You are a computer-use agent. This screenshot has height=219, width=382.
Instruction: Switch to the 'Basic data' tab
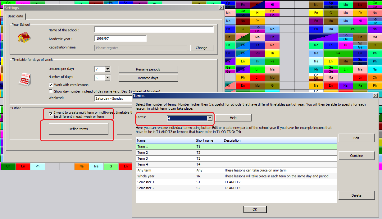(x=16, y=16)
